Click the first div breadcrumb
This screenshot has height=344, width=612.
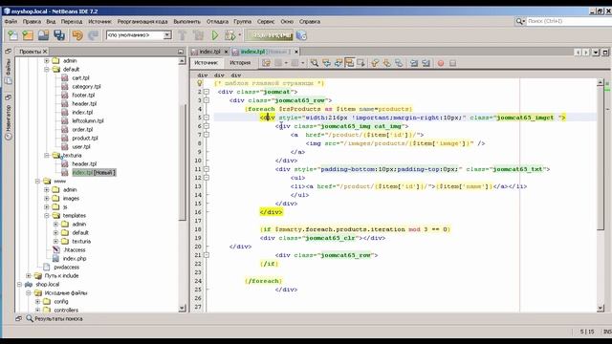(202, 75)
